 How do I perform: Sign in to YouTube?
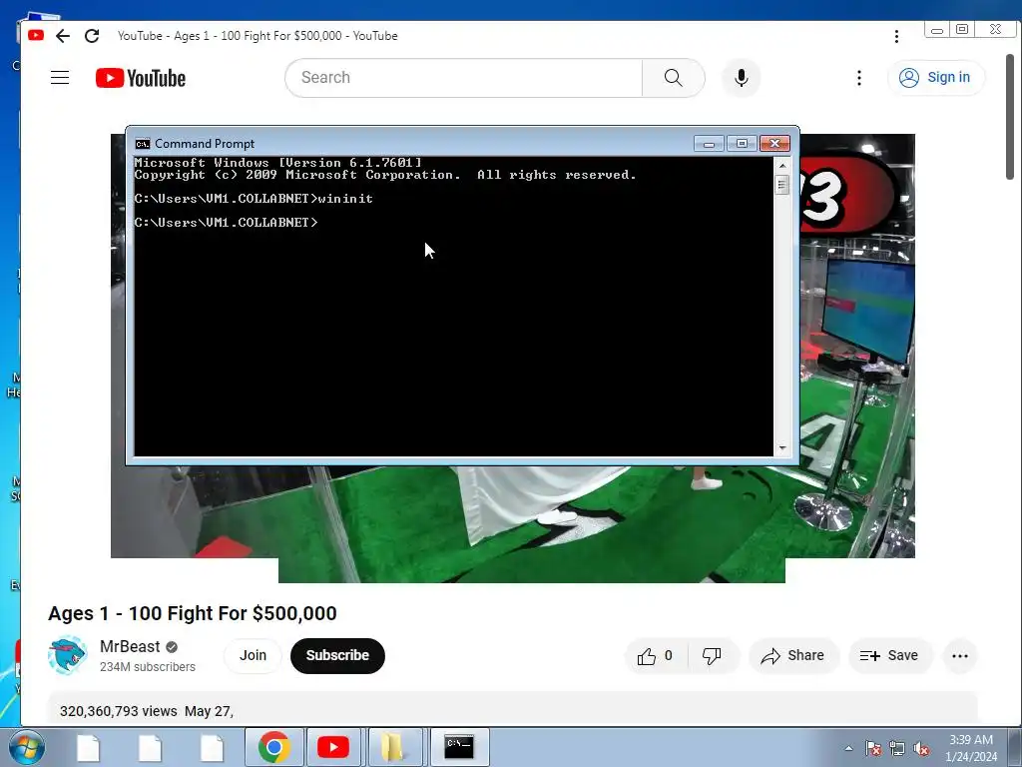pyautogui.click(x=936, y=78)
